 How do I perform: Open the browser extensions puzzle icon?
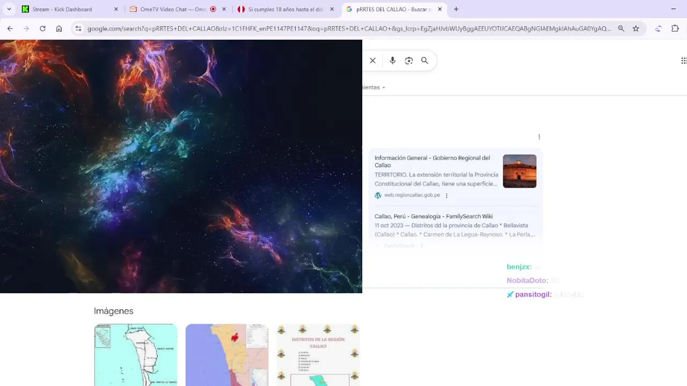675,28
